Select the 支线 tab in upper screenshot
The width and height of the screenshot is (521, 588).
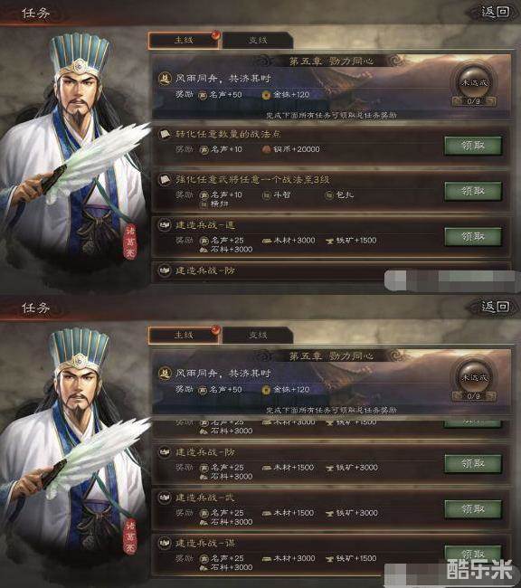pos(257,40)
